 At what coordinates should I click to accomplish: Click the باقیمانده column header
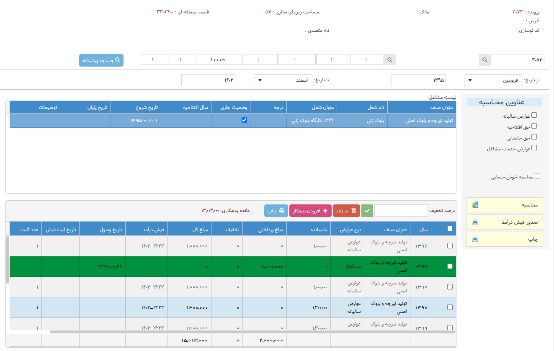[308, 229]
